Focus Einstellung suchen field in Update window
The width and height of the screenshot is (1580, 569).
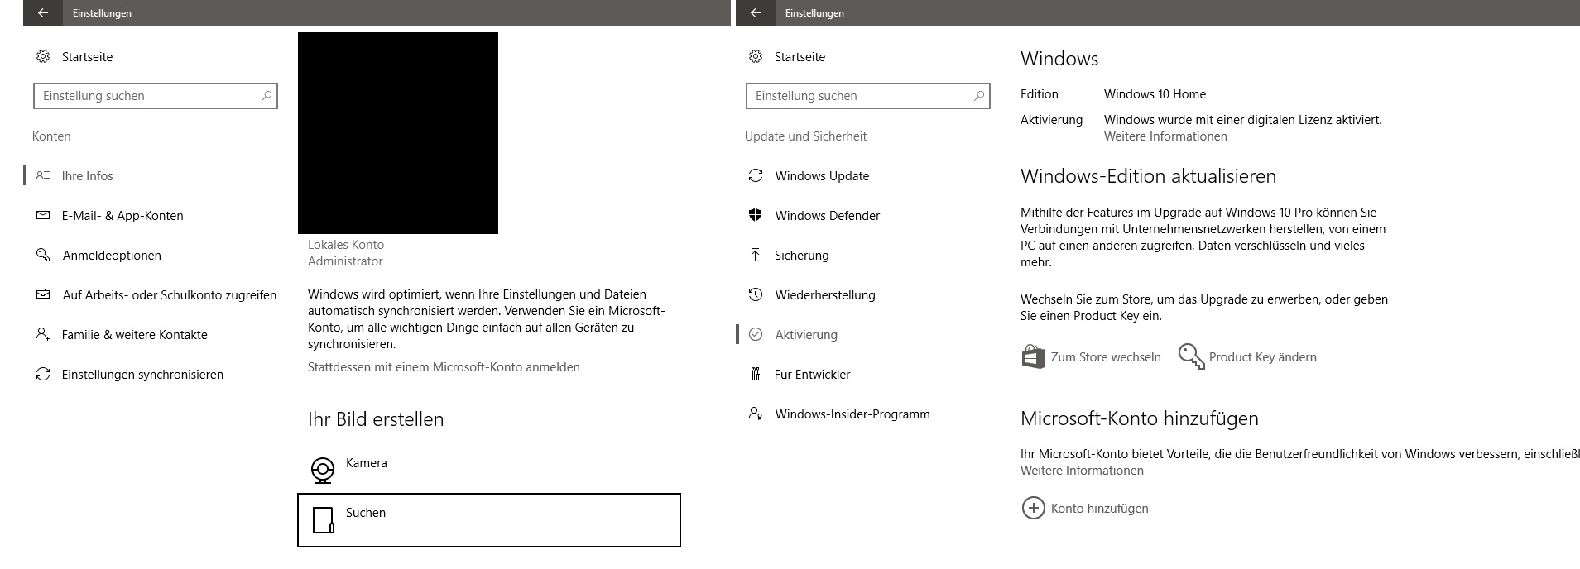click(868, 96)
